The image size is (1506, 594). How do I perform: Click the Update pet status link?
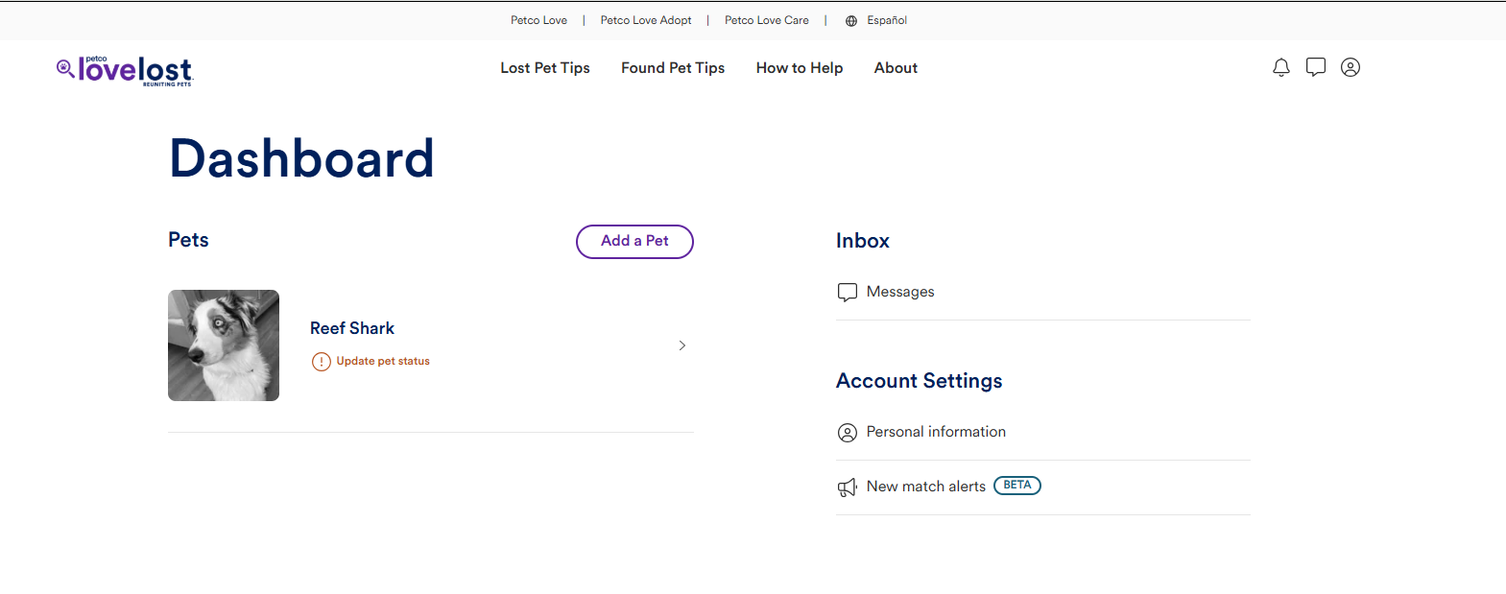(382, 362)
